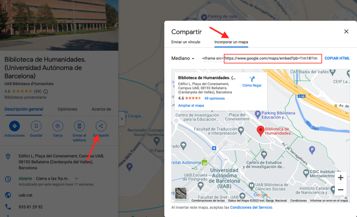Click the Guardar bookmark icon
This screenshot has height=217, width=357.
pos(36,126)
